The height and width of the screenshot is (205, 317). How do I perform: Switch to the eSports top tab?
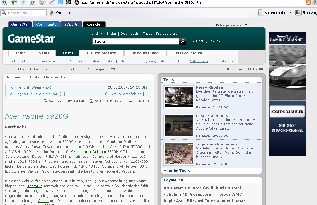coord(71,24)
